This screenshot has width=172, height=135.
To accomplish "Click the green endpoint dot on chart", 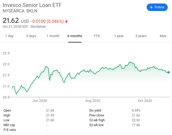I will [x=168, y=72].
